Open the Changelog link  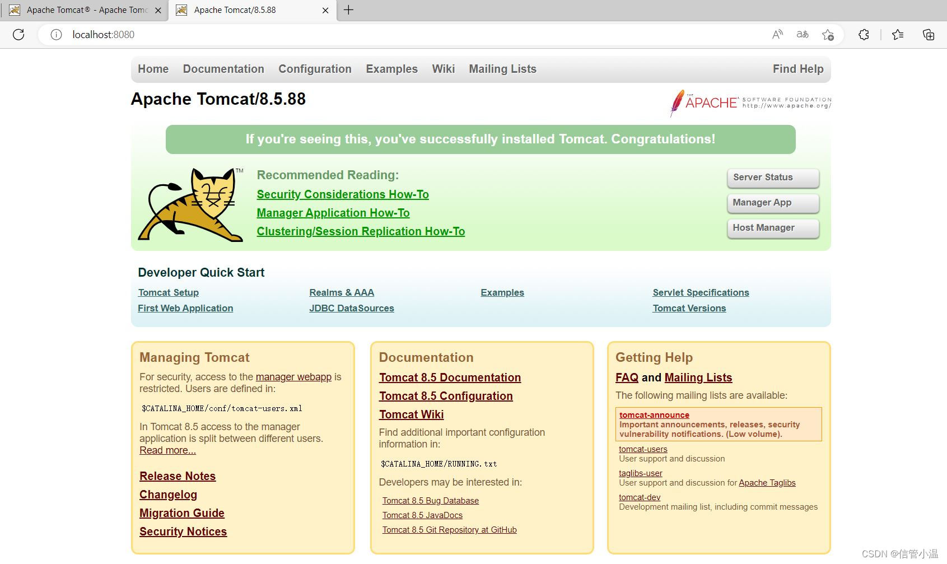click(168, 495)
